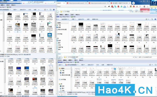This screenshot has height=97, width=157.
Task: Bookmark the page with the star icon
Action: click(x=105, y=7)
